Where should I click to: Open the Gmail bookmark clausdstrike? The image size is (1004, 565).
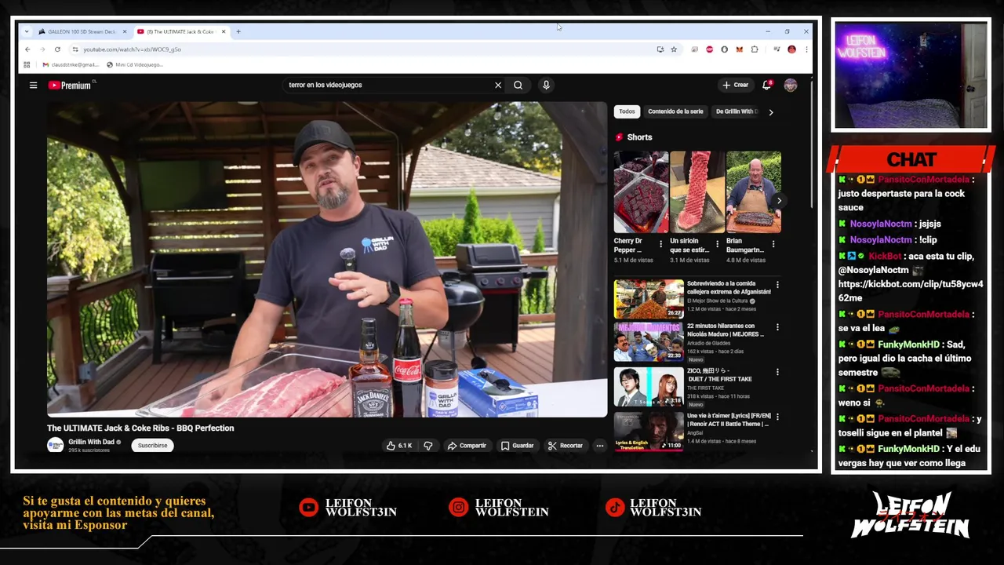pos(71,64)
